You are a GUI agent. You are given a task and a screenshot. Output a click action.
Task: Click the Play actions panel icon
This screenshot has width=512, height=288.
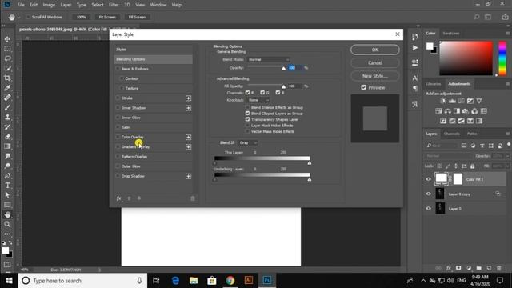[x=415, y=48]
